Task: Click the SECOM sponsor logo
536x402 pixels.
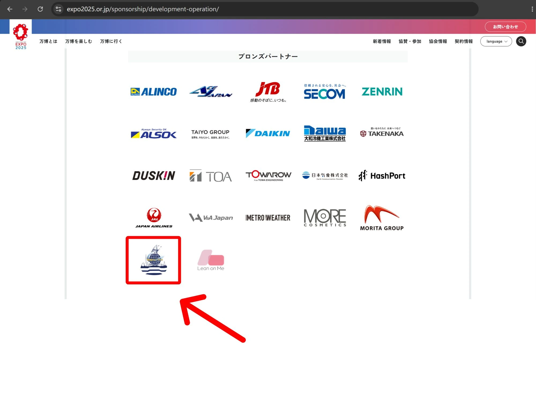Action: tap(325, 92)
